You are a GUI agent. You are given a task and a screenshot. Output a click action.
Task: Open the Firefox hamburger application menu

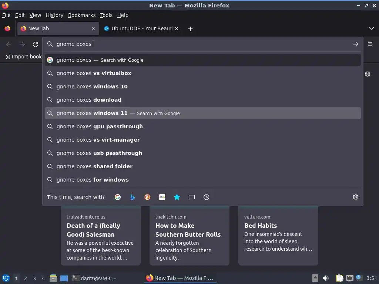(x=370, y=44)
